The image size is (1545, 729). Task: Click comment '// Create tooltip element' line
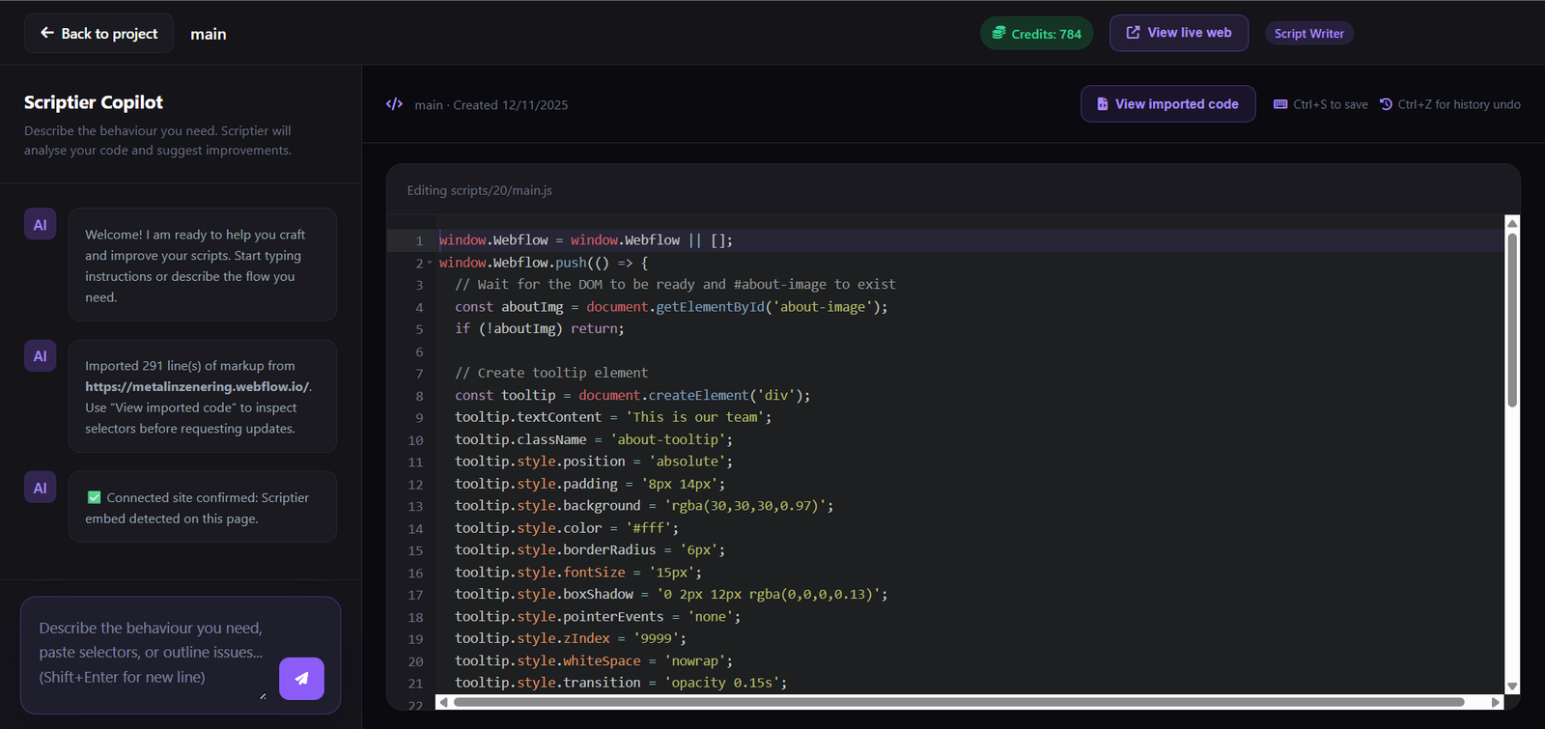point(551,373)
